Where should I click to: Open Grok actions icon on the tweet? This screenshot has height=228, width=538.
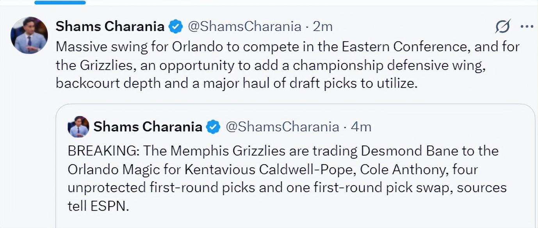pos(503,26)
